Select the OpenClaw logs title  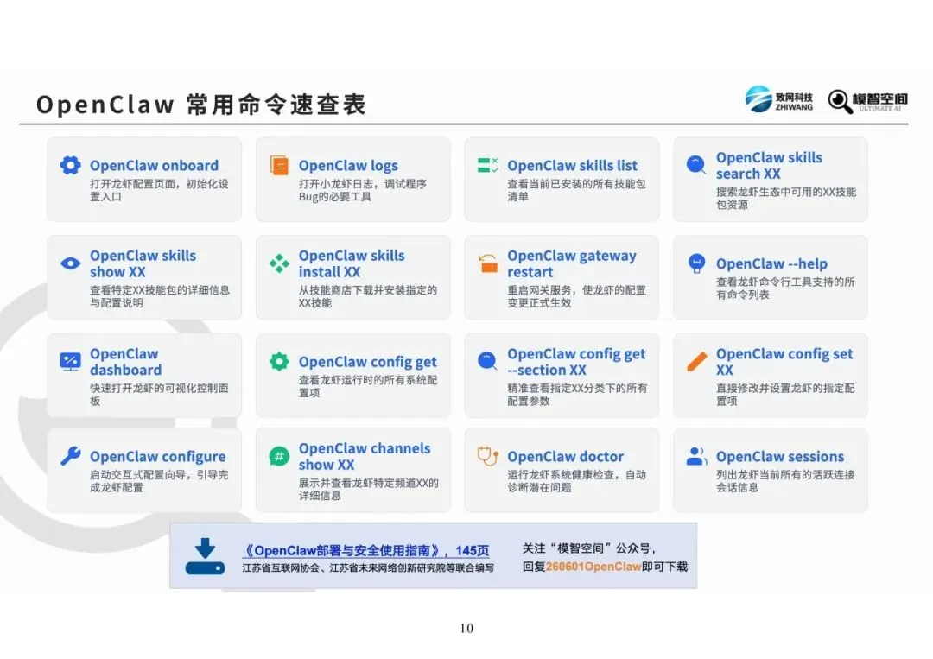coord(348,165)
